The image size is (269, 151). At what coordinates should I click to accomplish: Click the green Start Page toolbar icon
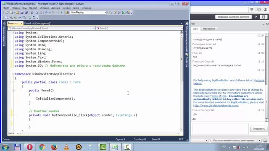tap(124, 13)
